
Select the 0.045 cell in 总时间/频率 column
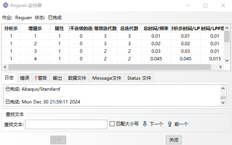click(x=156, y=59)
